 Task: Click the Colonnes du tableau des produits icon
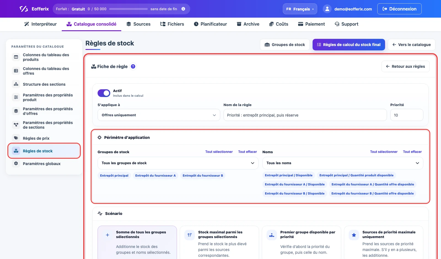16,57
